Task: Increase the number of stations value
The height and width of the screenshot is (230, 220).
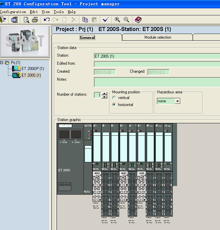Action: 105,94
